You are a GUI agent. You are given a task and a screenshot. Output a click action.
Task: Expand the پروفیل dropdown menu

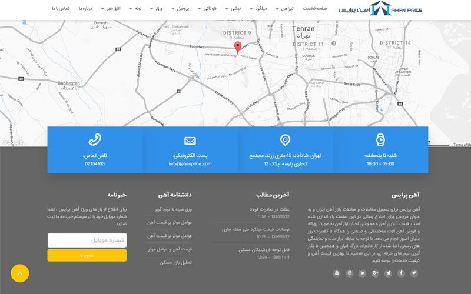pyautogui.click(x=180, y=9)
